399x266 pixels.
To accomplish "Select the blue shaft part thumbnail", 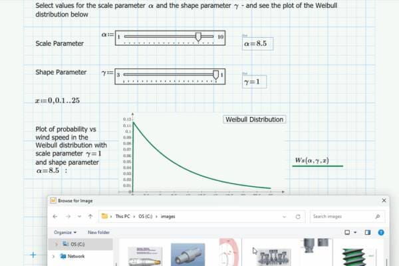I will pyautogui.click(x=188, y=255).
